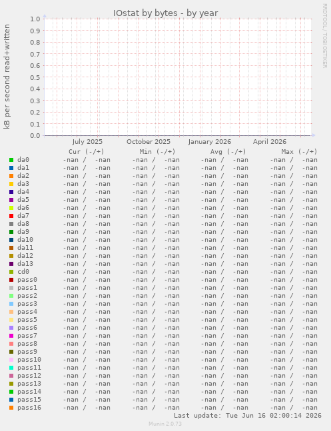Click the Avg (-/+) column header

point(228,152)
